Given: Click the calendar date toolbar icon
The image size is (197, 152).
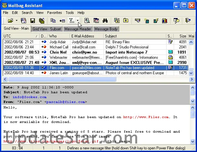Looking at the screenshot, I should [x=96, y=21].
